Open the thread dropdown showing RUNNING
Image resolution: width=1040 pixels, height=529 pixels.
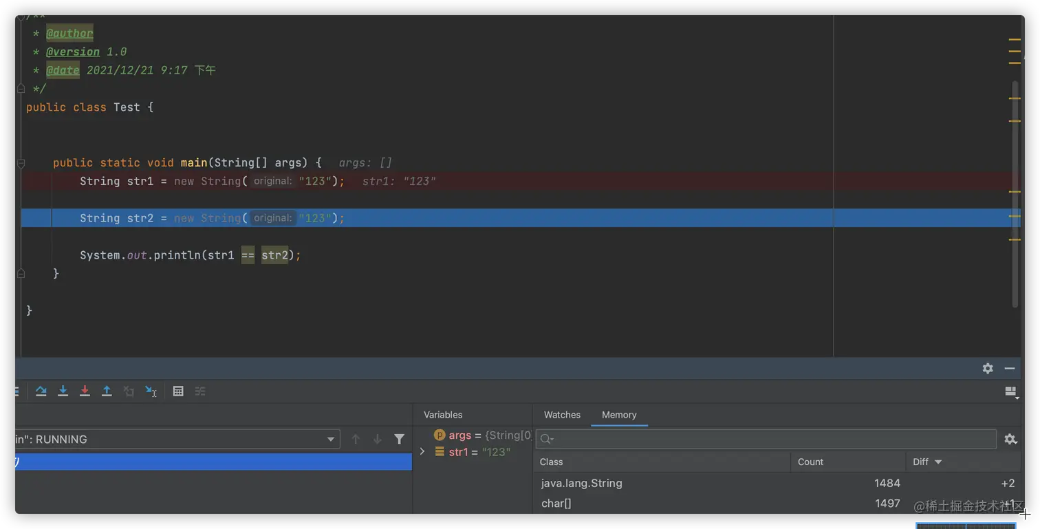[177, 439]
